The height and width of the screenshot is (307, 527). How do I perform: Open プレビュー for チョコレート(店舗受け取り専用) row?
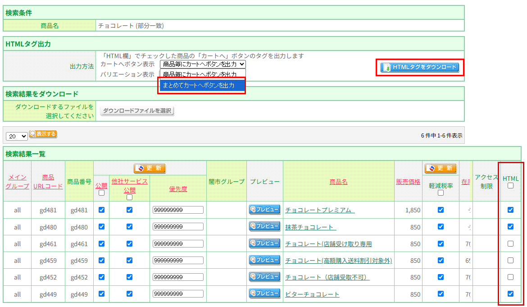pos(263,243)
